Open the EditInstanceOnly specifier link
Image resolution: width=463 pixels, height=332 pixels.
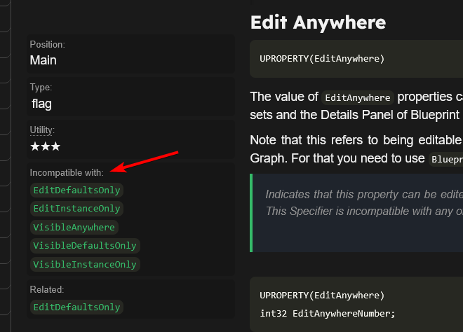pos(76,209)
